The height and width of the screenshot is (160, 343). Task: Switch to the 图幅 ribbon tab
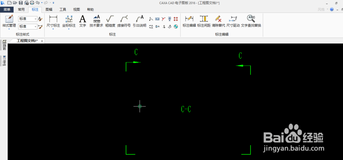pyautogui.click(x=49, y=10)
